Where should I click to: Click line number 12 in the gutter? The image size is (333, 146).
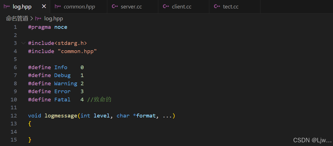click(x=14, y=116)
